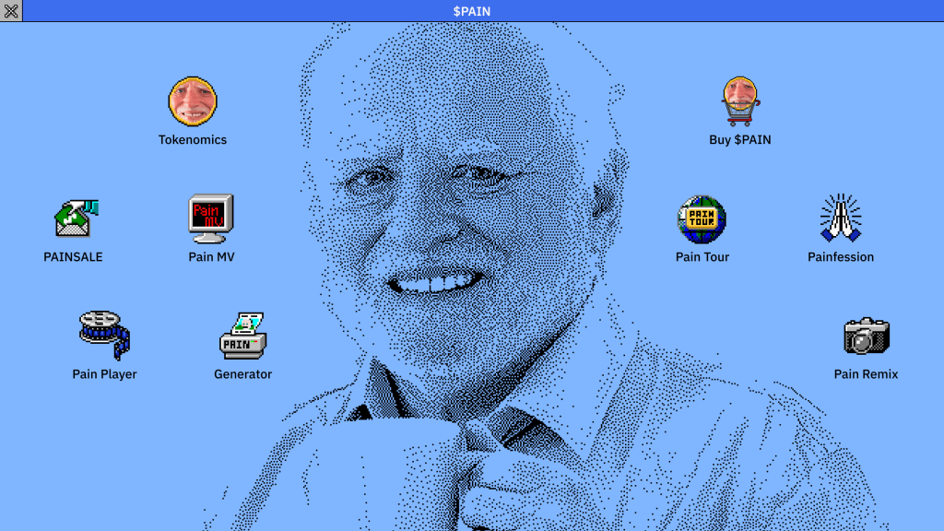
Task: Select the Buy $PAIN text label
Action: [x=739, y=140]
